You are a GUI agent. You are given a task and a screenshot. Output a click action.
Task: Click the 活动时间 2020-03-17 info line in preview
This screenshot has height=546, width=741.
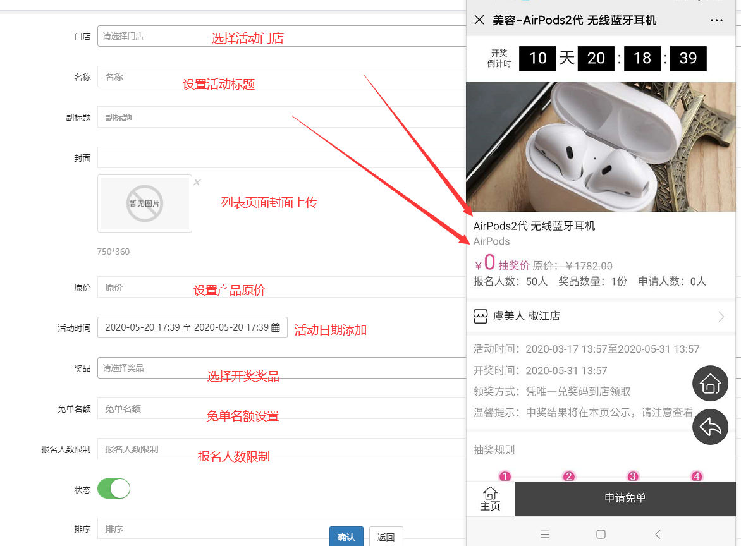pos(587,349)
